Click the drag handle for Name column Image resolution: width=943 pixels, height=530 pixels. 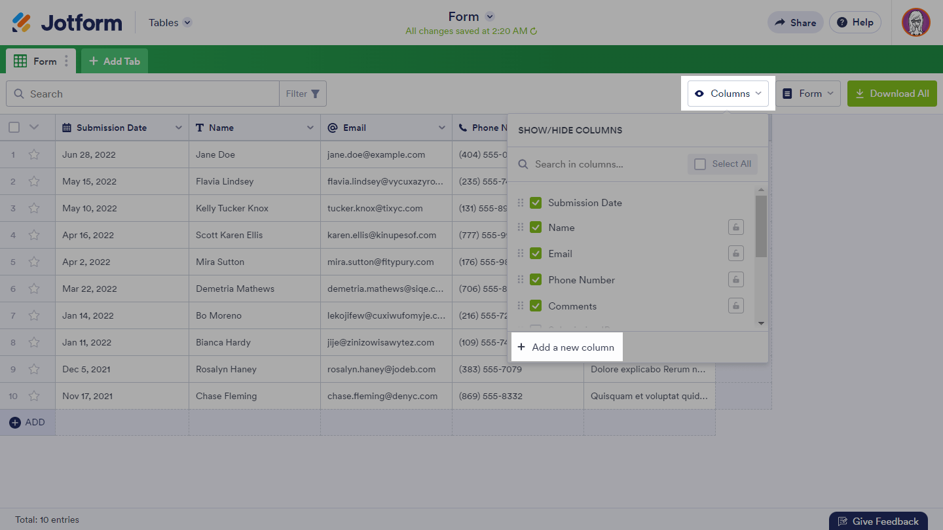coord(521,227)
